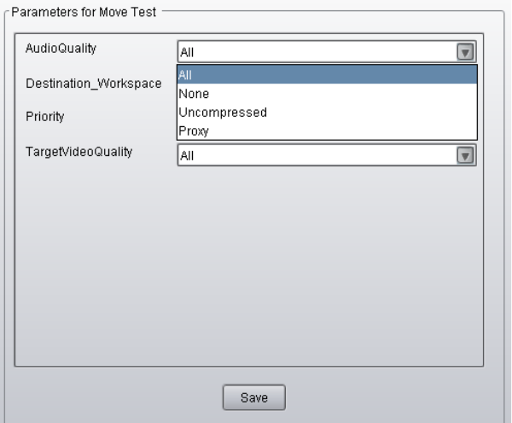Click the AudioQuality dropdown arrow
512x423 pixels.
(466, 52)
